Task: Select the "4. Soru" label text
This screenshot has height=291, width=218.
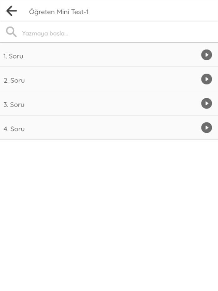Action: click(x=14, y=129)
